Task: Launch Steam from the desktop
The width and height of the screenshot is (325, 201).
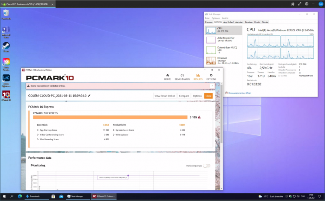Action: click(x=6, y=47)
